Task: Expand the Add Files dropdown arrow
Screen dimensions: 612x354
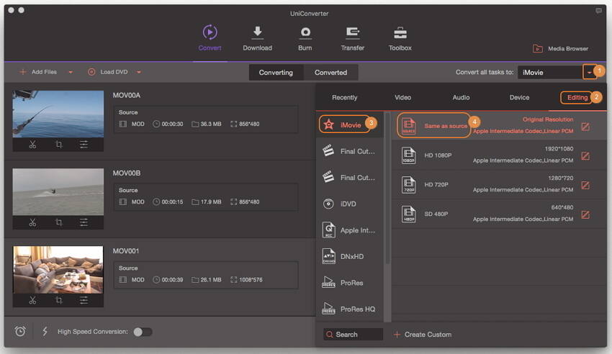Action: [71, 72]
